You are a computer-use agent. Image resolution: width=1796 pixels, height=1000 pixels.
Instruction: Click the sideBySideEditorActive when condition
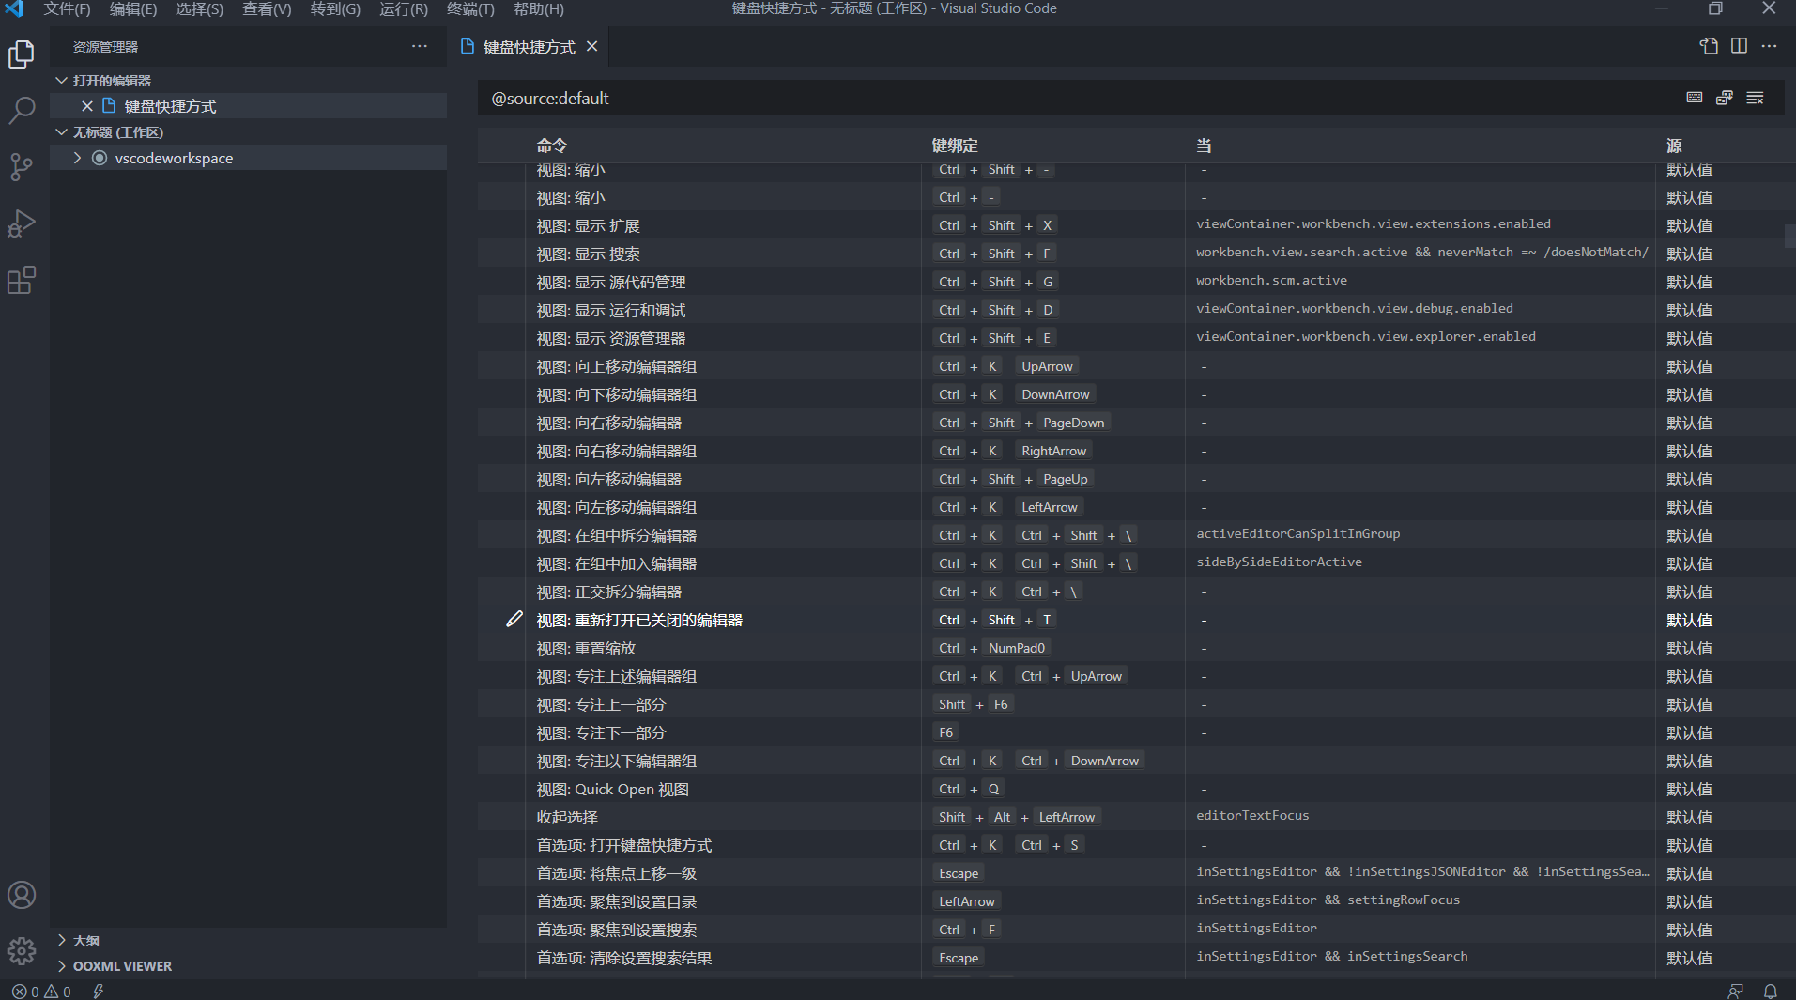click(1279, 562)
